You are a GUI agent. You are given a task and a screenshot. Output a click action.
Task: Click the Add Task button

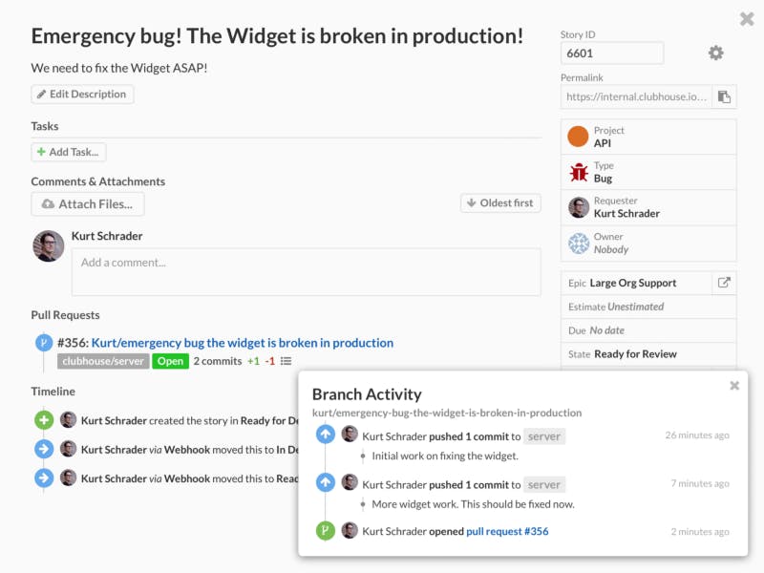click(x=69, y=152)
